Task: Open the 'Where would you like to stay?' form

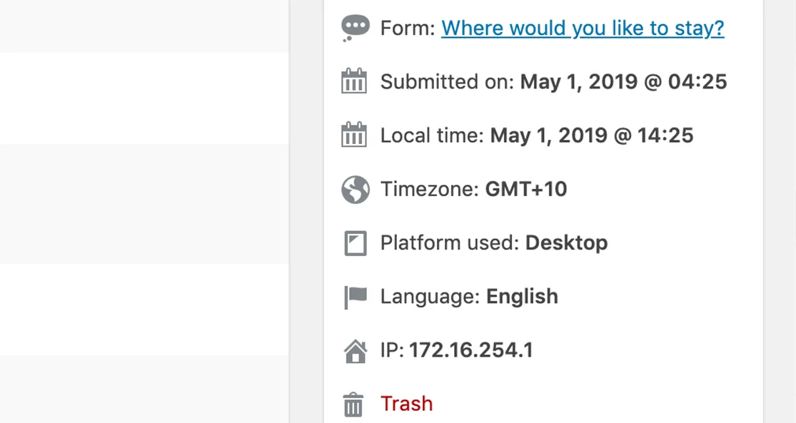Action: tap(582, 28)
